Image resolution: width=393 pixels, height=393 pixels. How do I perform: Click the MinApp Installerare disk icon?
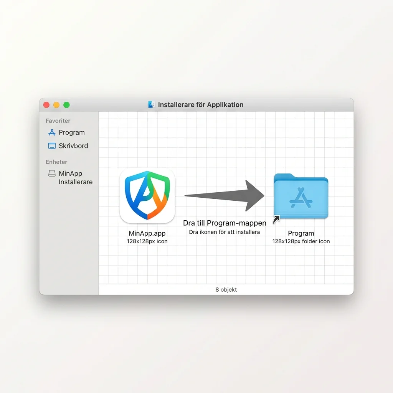[x=52, y=173]
